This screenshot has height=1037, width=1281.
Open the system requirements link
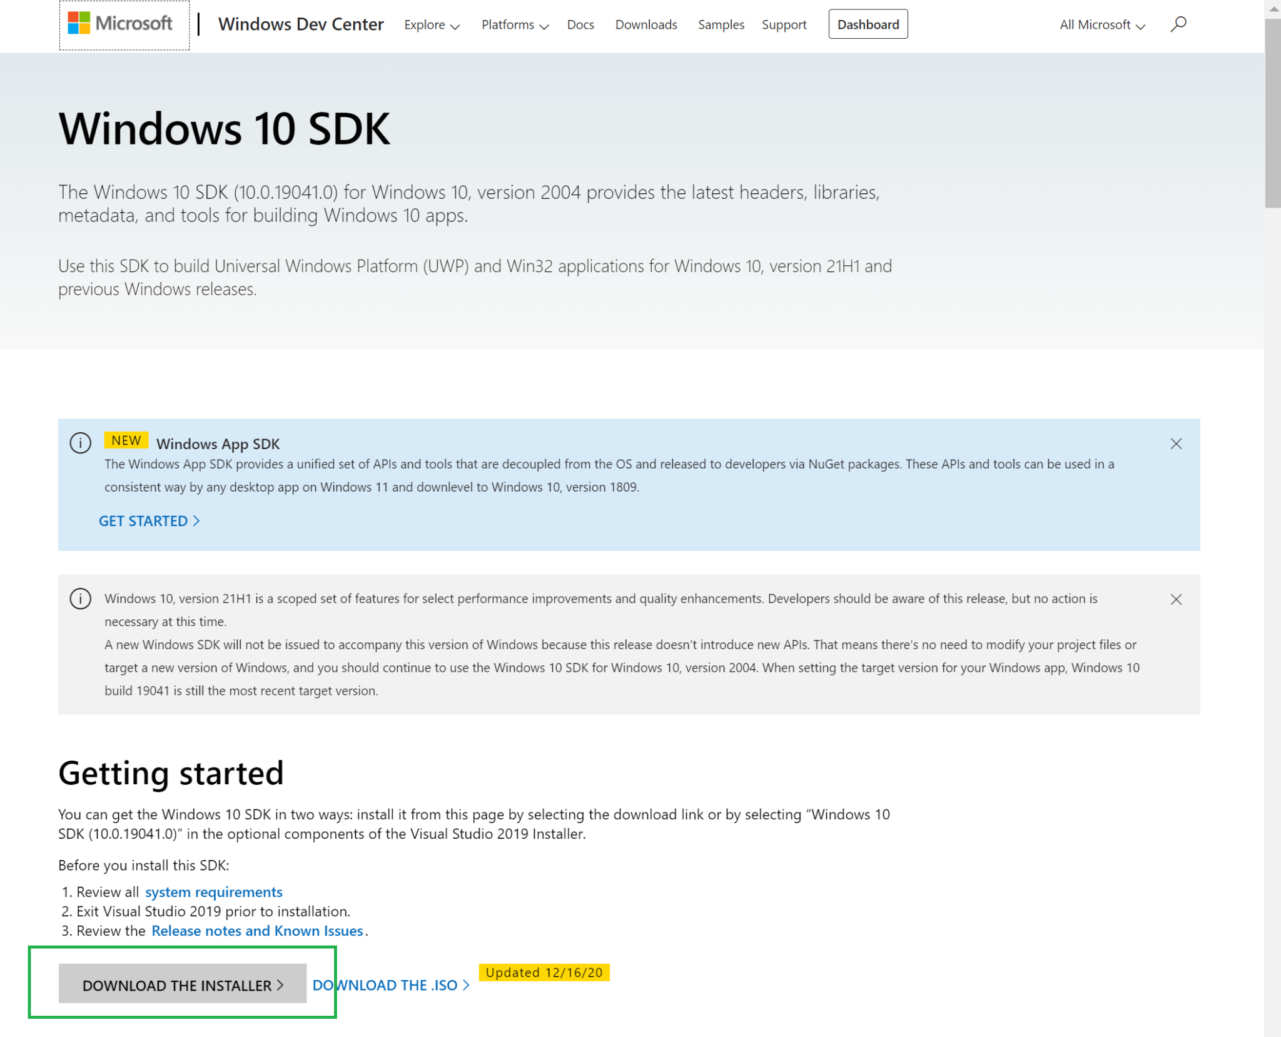point(213,892)
